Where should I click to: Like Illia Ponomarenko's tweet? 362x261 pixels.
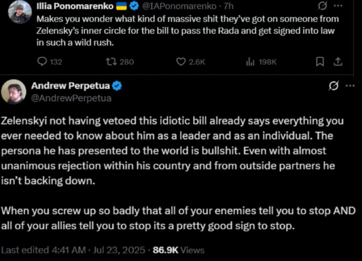click(190, 62)
